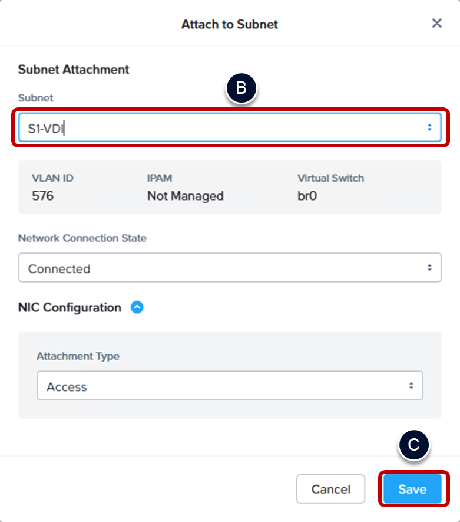This screenshot has height=522, width=460.
Task: Click the C callout marker
Action: tap(414, 445)
